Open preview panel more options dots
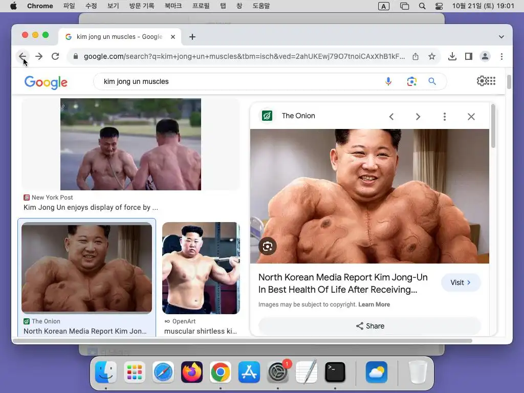 click(445, 116)
